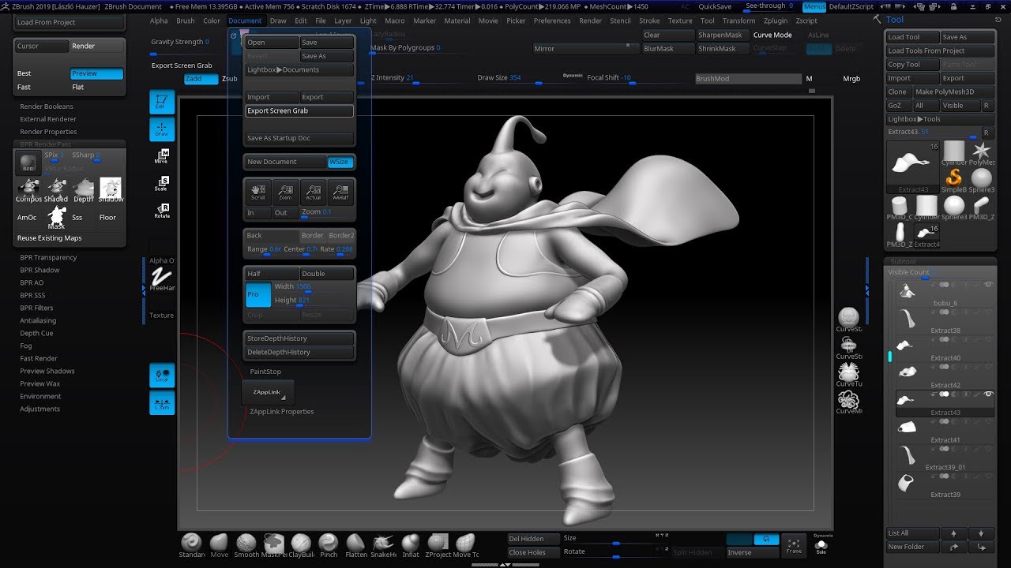Click Make PolyMesh3D button
Image resolution: width=1011 pixels, height=568 pixels.
953,92
